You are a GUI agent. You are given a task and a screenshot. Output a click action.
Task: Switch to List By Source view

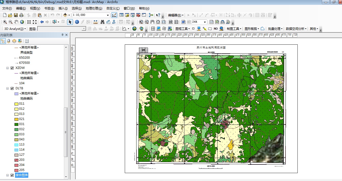coord(9,41)
